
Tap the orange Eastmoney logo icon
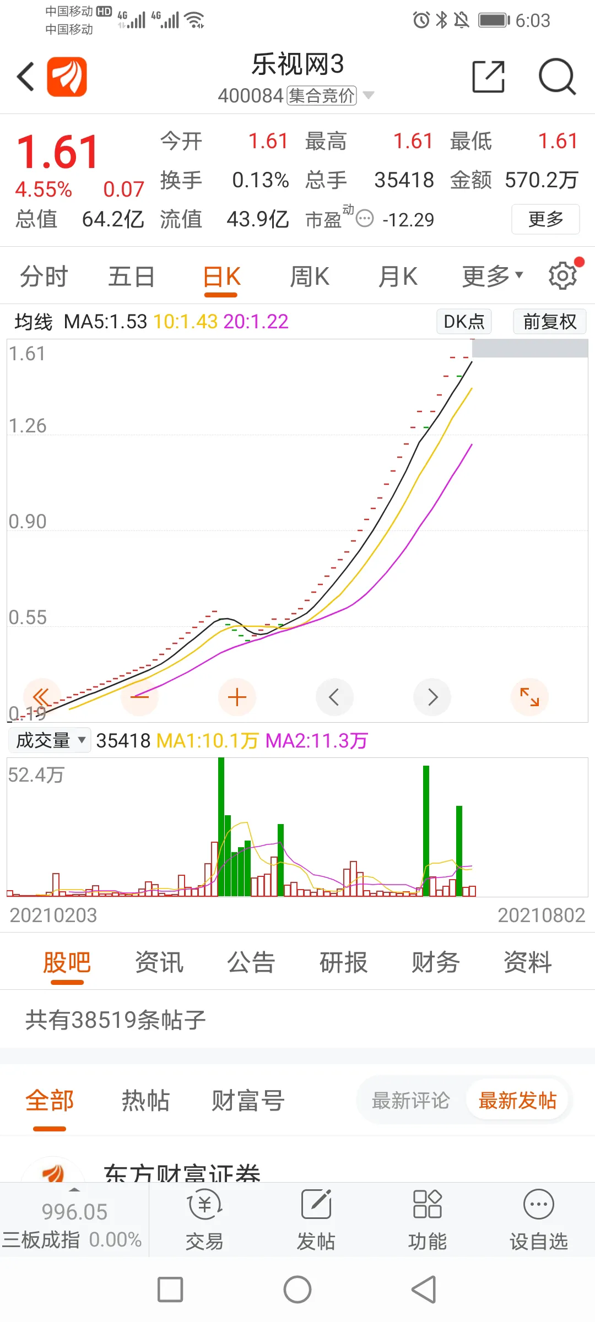[x=67, y=77]
